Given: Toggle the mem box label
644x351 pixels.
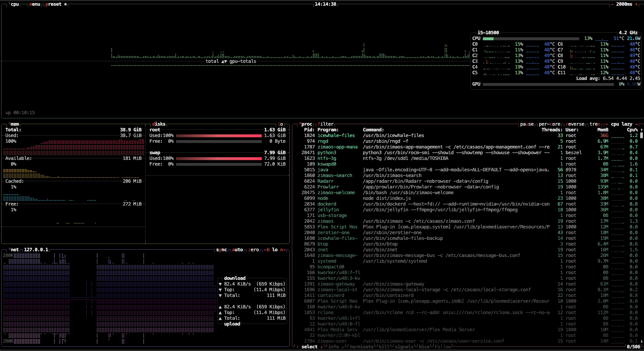Looking at the screenshot, I should point(14,124).
